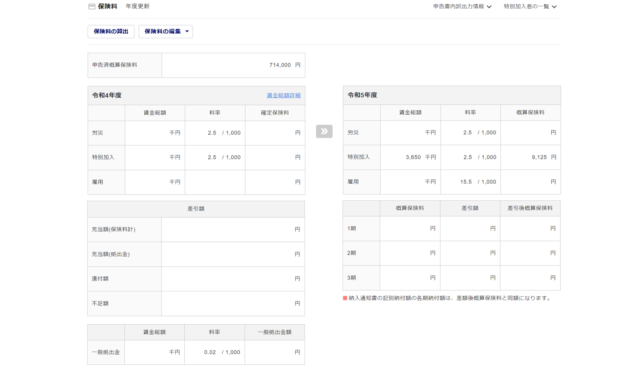The image size is (634, 367).
Task: Click 令和5年度 特別加入 概算保険料 9,125 cell
Action: (530, 157)
